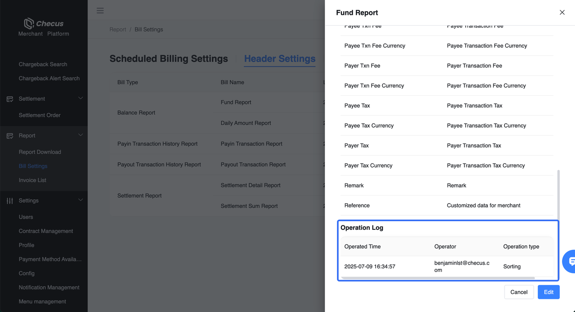
Task: Switch to Header Settings tab
Action: pos(279,59)
